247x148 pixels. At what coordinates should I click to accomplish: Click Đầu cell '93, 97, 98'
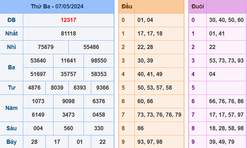150,142
